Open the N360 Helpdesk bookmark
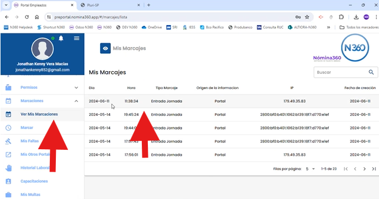Screen dimensions: 379x199 tap(19, 27)
